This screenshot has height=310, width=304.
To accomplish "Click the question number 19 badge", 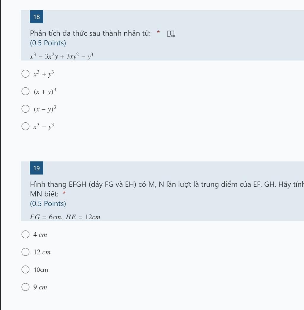I will tap(37, 168).
